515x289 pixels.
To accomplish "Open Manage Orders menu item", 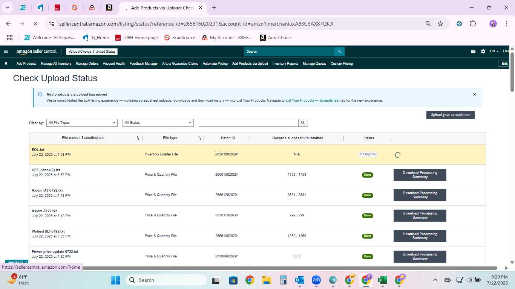I will [87, 64].
